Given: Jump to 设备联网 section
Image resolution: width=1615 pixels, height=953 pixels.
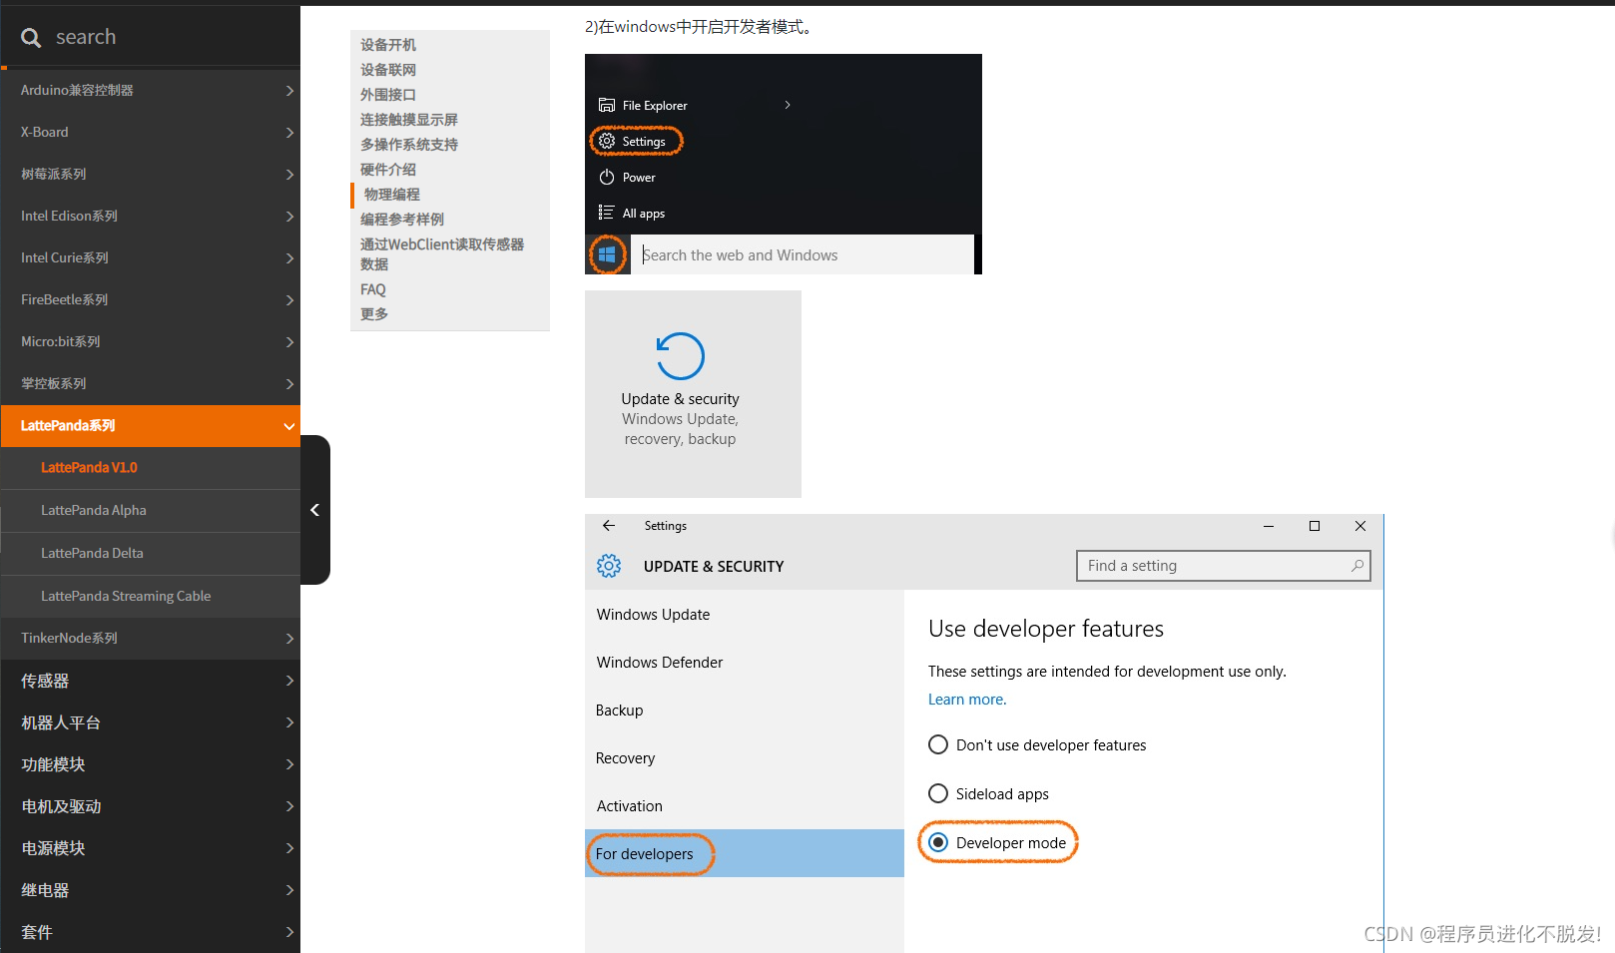Looking at the screenshot, I should [388, 70].
